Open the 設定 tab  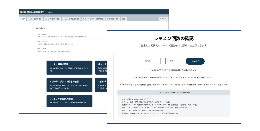[x=124, y=19]
